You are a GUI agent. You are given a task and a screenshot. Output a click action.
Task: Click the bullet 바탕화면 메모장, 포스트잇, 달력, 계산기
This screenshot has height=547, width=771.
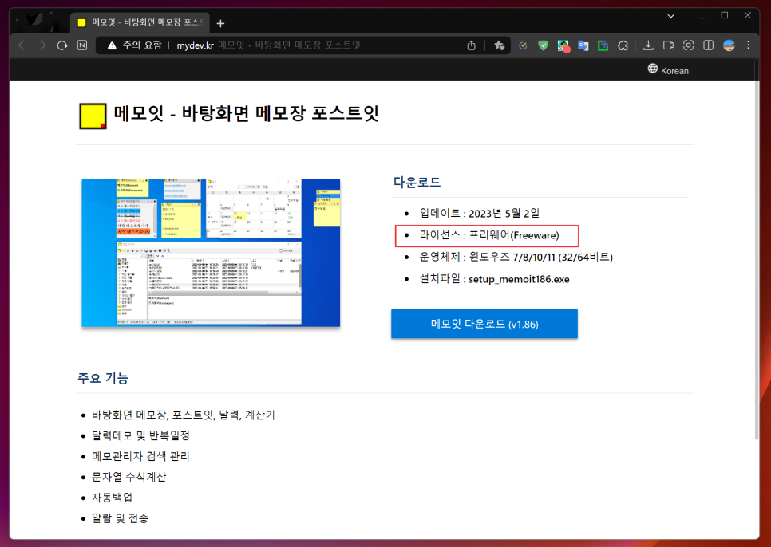[184, 415]
